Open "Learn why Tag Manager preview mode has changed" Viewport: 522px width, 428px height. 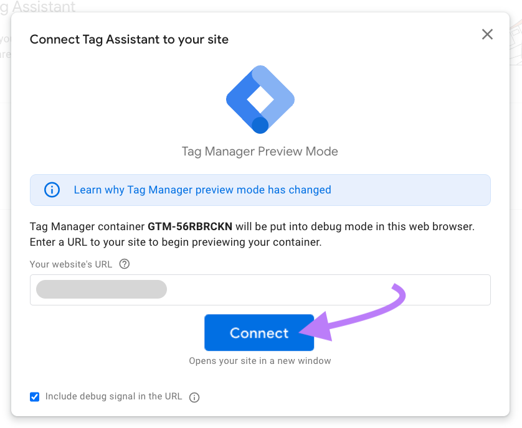pos(202,190)
